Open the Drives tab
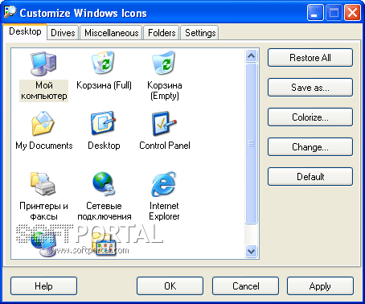365x304 pixels. point(63,33)
